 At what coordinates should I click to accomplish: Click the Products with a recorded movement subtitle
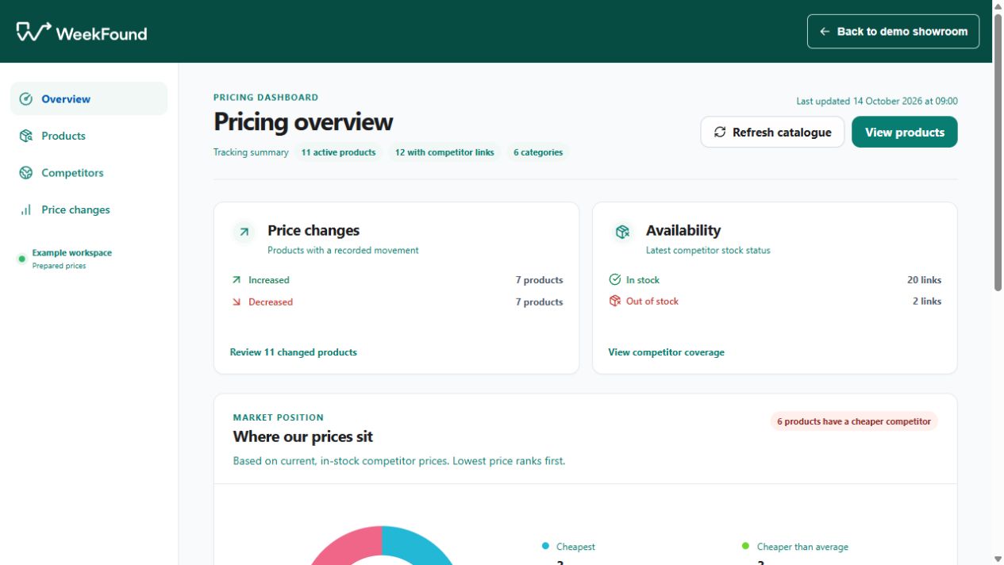pyautogui.click(x=343, y=250)
